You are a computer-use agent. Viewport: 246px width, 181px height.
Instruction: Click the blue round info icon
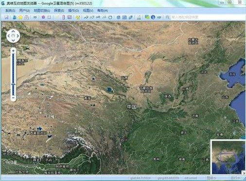153,17
